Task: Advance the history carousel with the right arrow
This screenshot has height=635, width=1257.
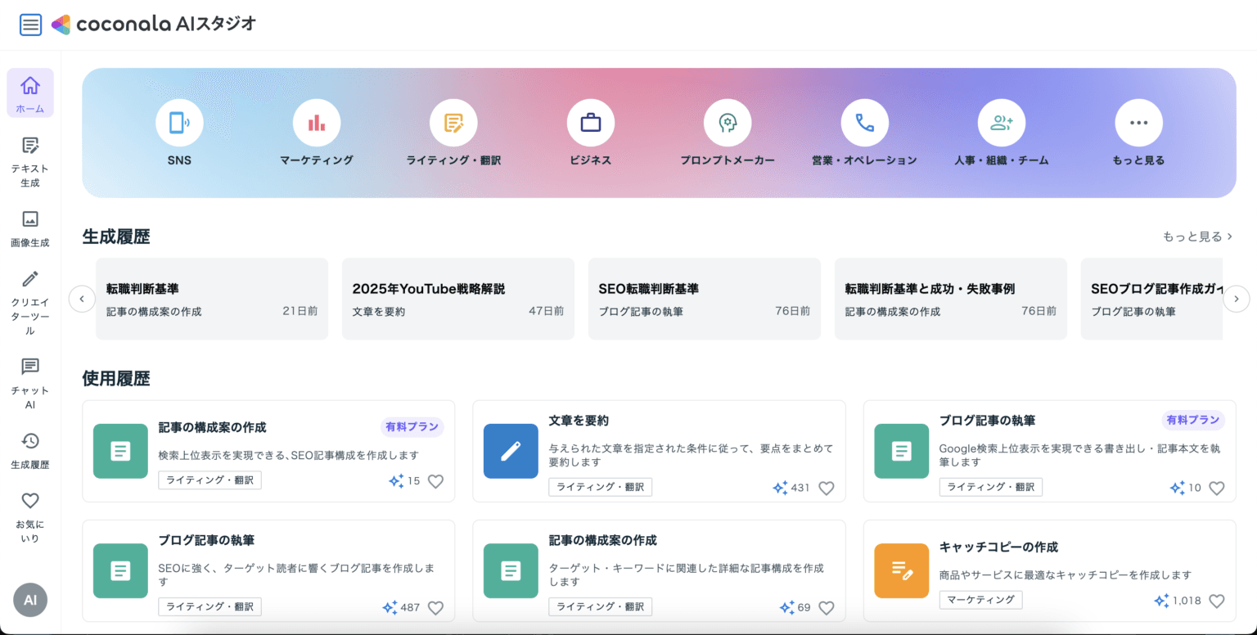Action: click(1237, 299)
